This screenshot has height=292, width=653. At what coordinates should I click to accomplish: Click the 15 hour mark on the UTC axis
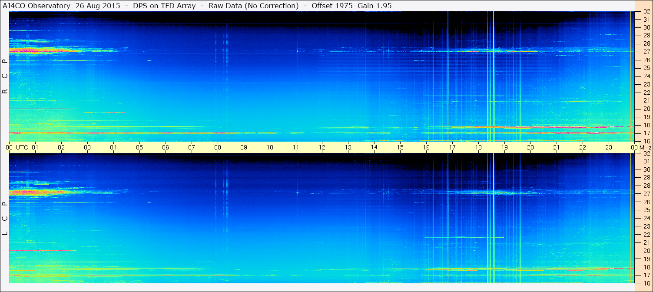[x=400, y=147]
